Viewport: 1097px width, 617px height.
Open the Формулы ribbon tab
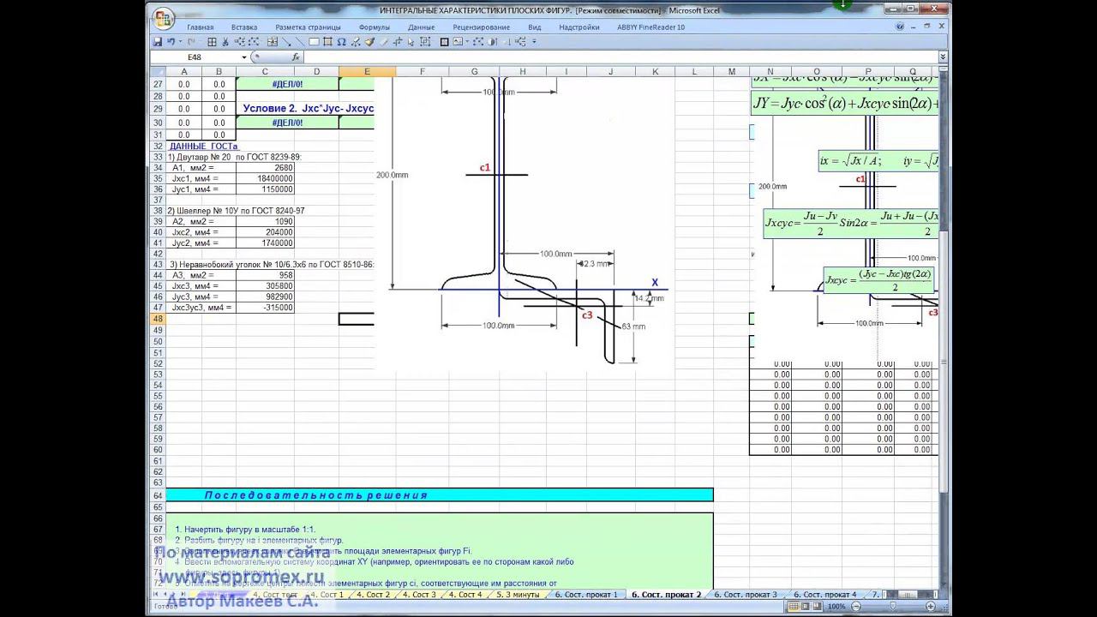[x=375, y=27]
